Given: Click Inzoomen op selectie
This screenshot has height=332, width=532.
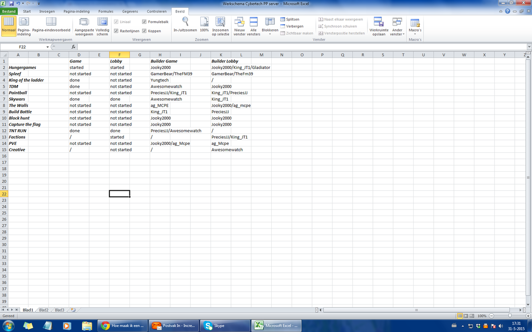Looking at the screenshot, I should pyautogui.click(x=220, y=27).
